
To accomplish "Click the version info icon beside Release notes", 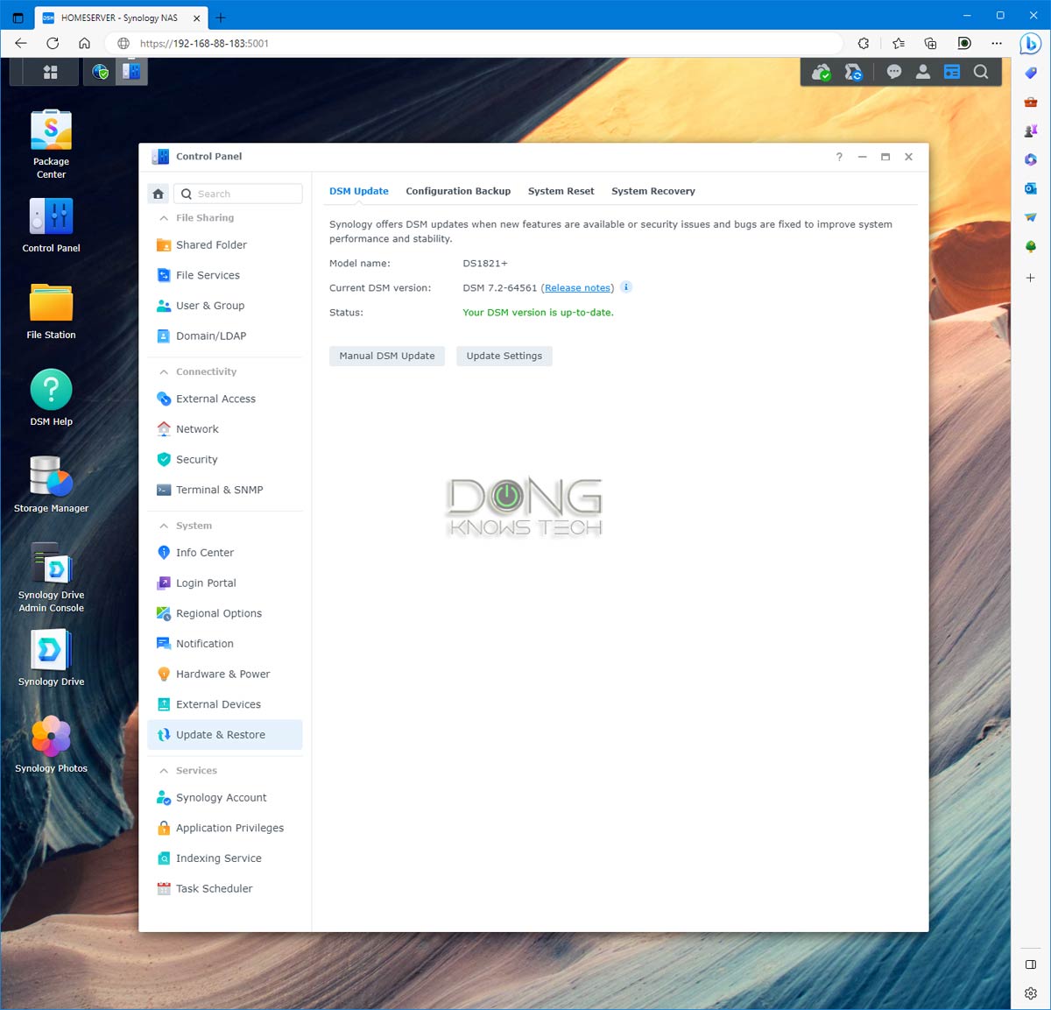I will click(x=626, y=287).
